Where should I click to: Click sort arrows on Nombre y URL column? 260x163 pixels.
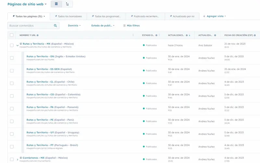(133, 35)
